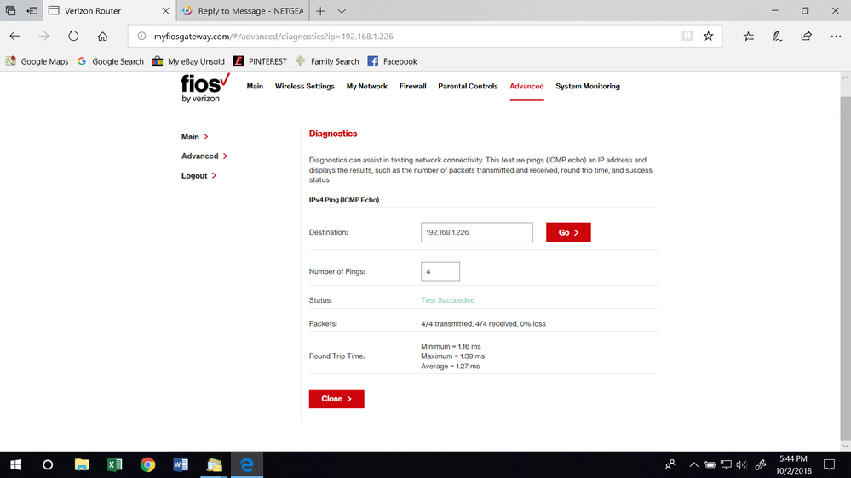Open Google Search bookmark
The height and width of the screenshot is (478, 851).
[x=110, y=61]
